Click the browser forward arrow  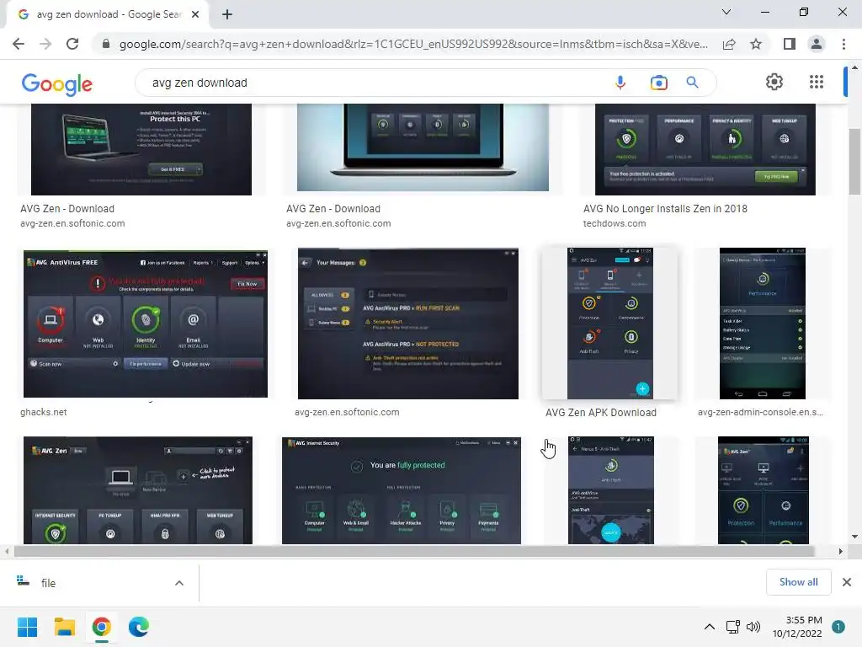point(45,44)
